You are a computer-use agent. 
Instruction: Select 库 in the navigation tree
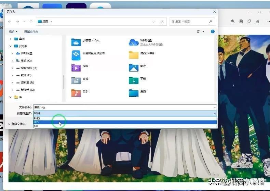tap(18, 97)
